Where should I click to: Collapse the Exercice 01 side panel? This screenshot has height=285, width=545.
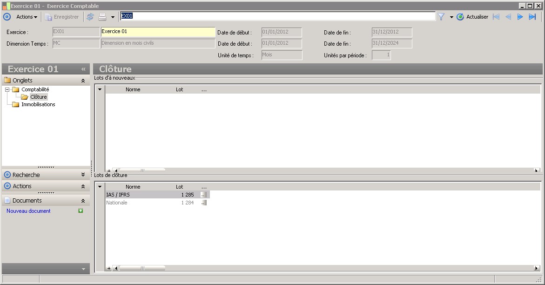(83, 69)
